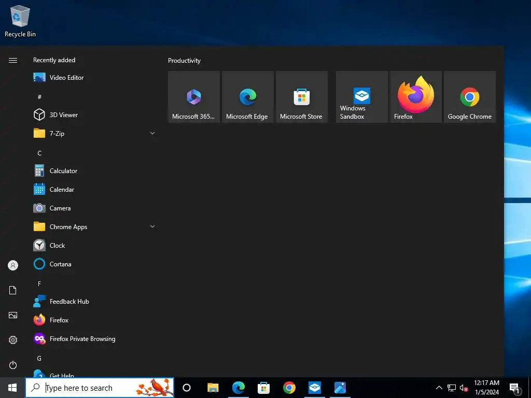Switch to Windows Sandbox on the taskbar
The image size is (531, 398).
coord(315,388)
